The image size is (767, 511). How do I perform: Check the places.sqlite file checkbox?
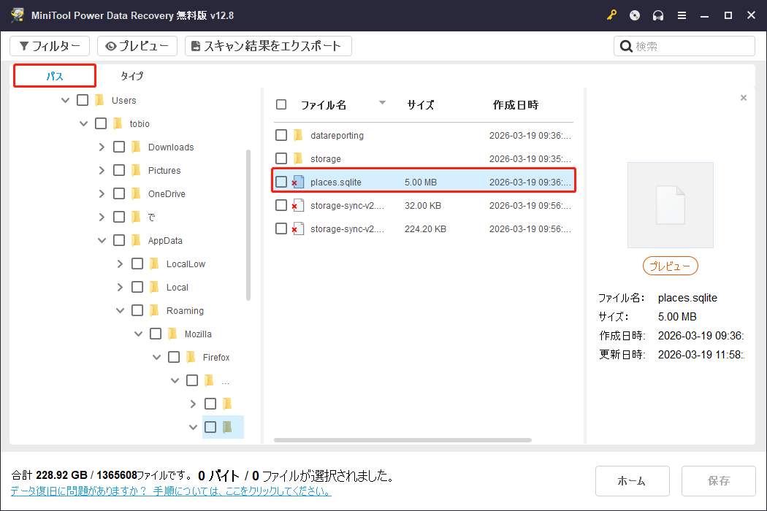click(x=281, y=181)
